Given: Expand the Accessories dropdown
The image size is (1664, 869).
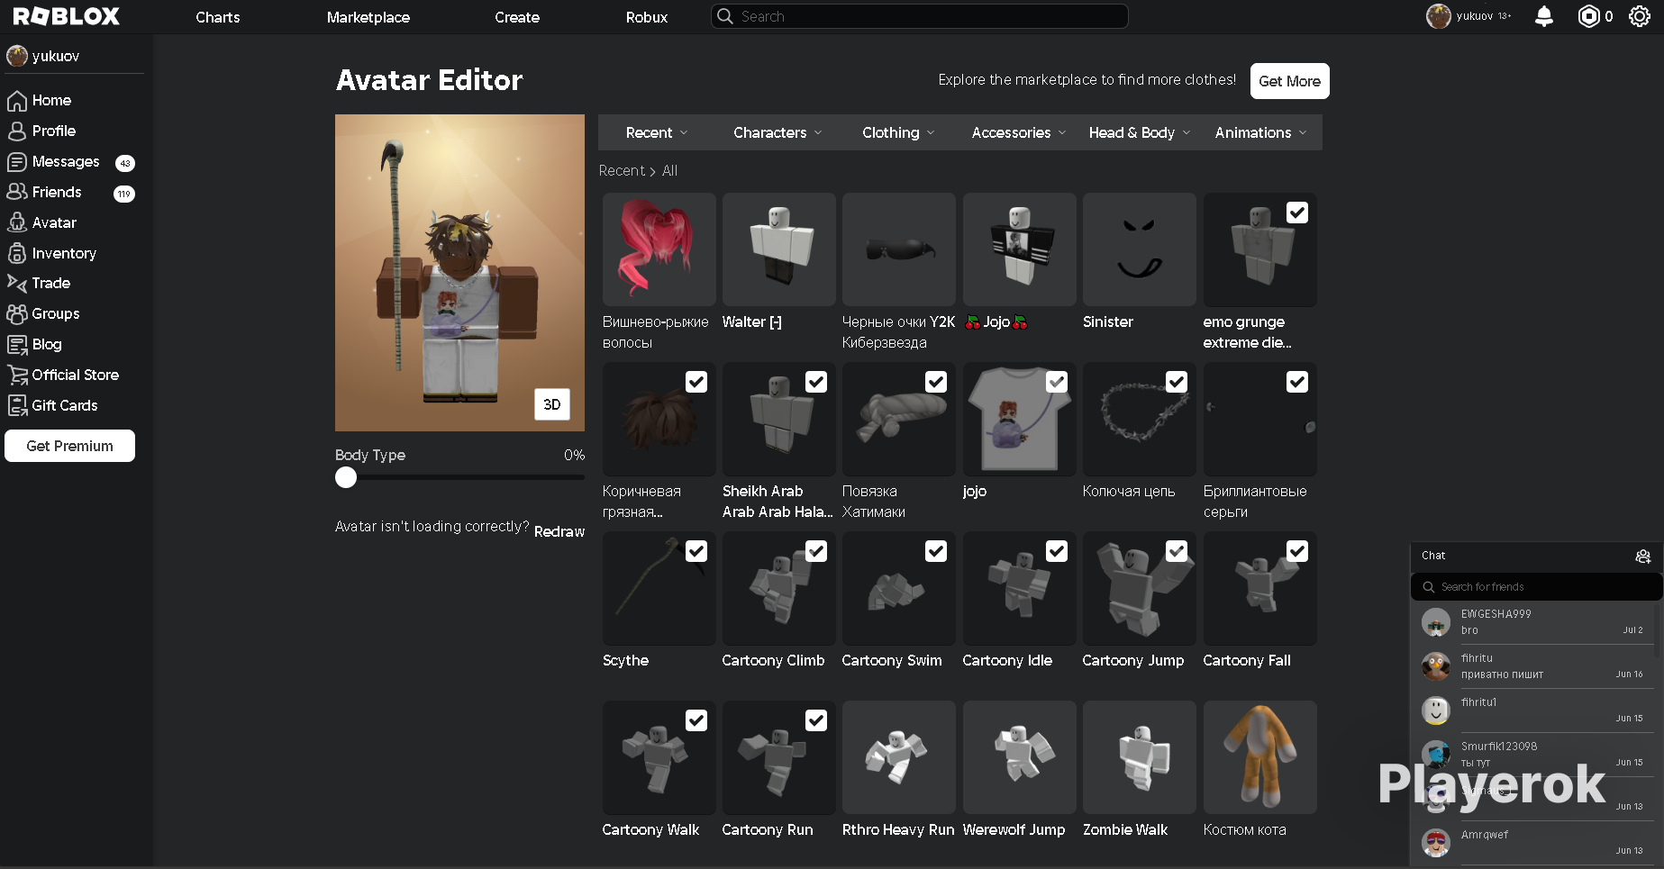Looking at the screenshot, I should coord(1019,132).
